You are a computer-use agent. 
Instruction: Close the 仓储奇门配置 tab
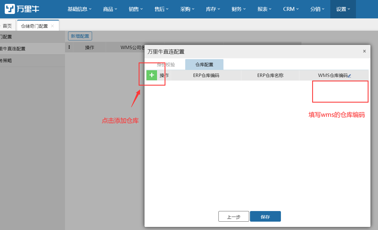pos(52,26)
